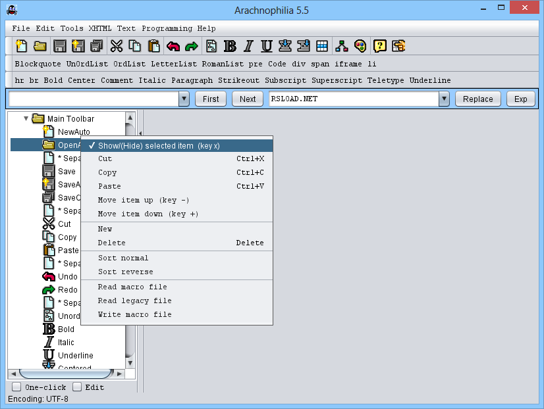Screen dimensions: 544x409
Task: Click the red Undo arrow toolbar icon
Action: tap(173, 46)
